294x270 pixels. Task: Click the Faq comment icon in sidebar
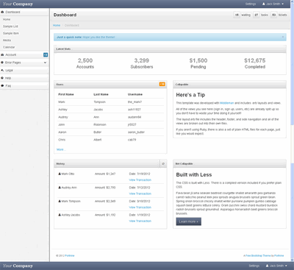[2, 85]
